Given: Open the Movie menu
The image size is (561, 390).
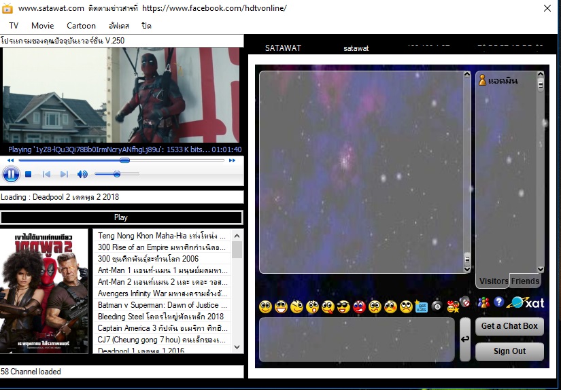Looking at the screenshot, I should (x=43, y=26).
